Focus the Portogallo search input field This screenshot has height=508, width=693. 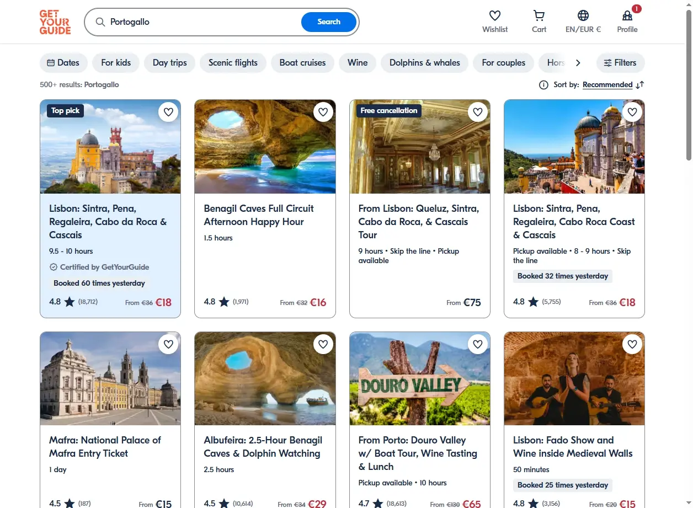click(204, 22)
